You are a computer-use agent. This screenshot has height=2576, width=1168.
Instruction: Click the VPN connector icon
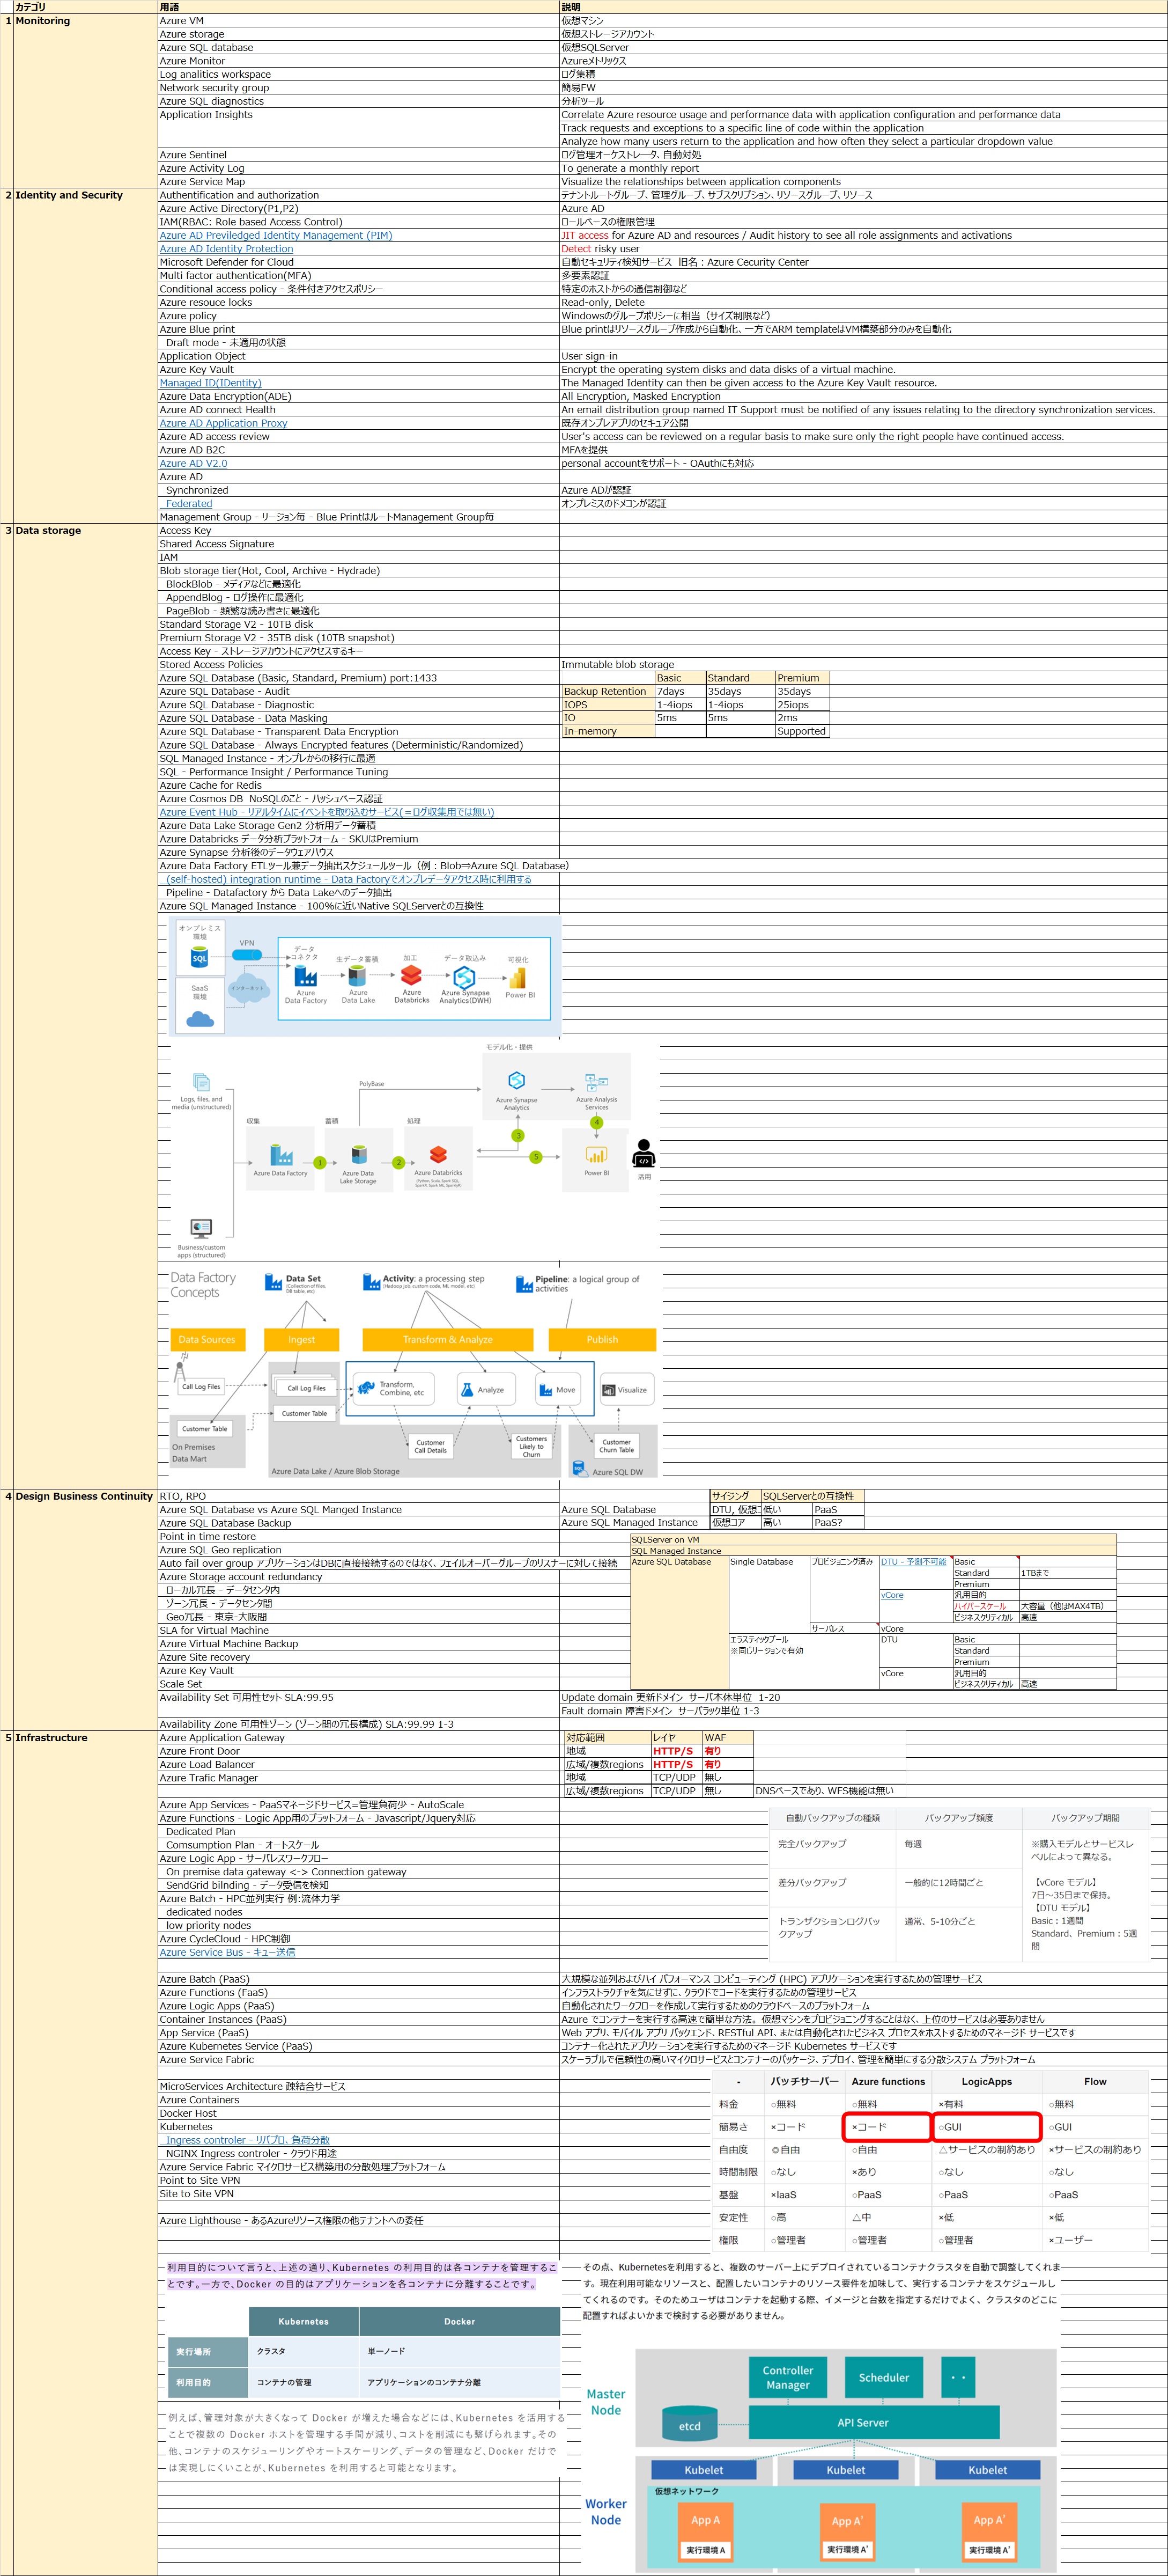(247, 954)
